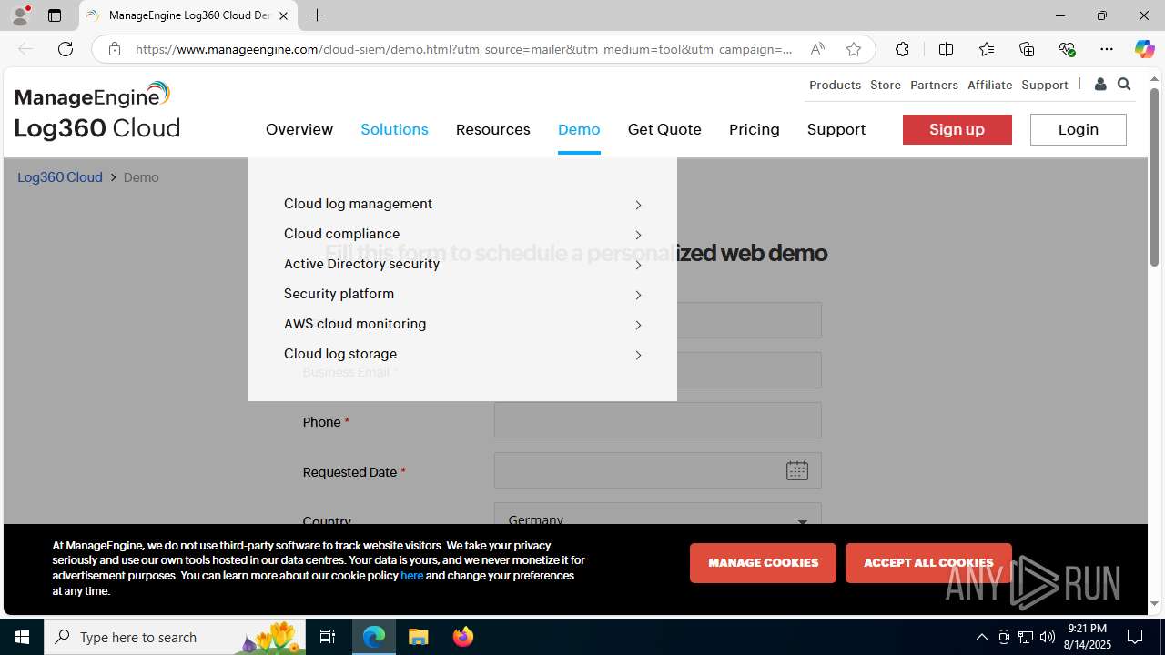Open Edge Settings and more menu
This screenshot has width=1165, height=655.
pos(1107,49)
